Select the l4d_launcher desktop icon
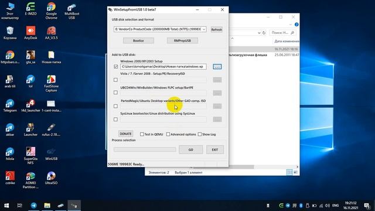Screen dimensions: 375x211 (x=30, y=105)
